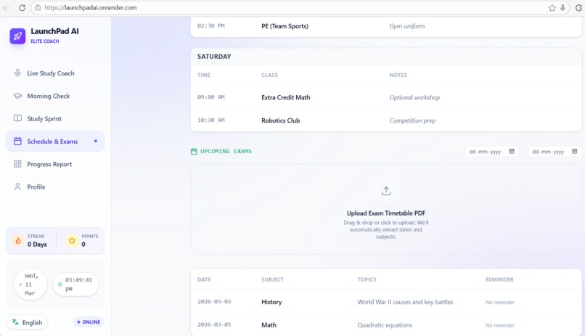Go back with the browser back arrow
585x336 pixels.
coord(7,7)
